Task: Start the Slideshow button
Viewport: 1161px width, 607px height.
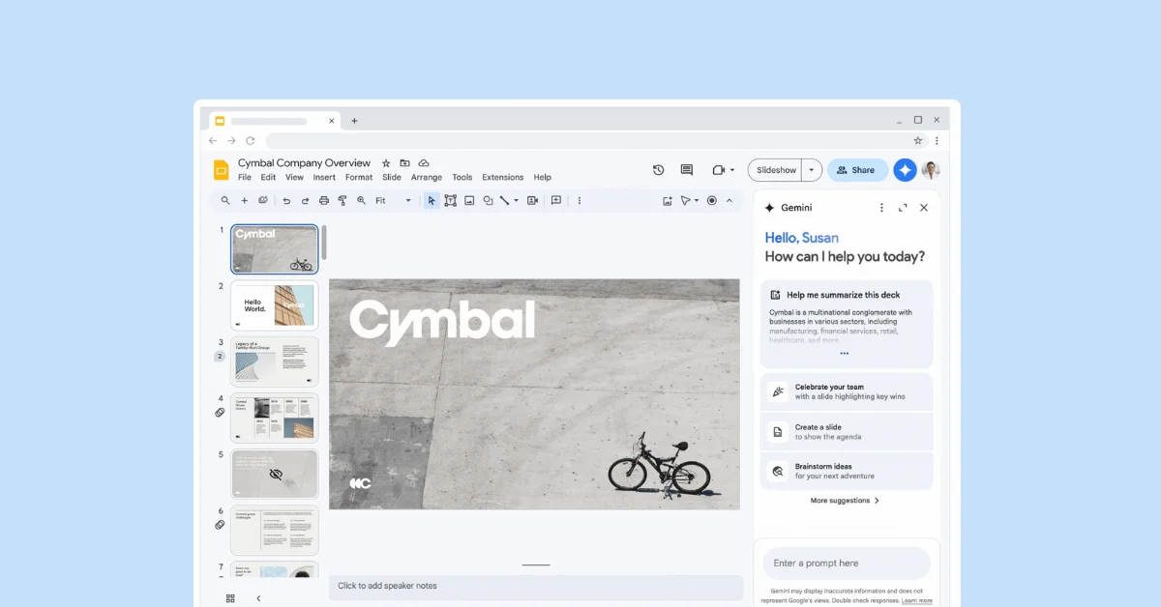Action: click(x=776, y=170)
